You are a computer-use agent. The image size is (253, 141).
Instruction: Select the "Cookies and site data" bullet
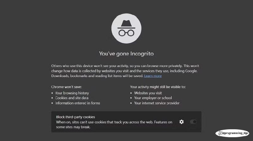(72, 98)
